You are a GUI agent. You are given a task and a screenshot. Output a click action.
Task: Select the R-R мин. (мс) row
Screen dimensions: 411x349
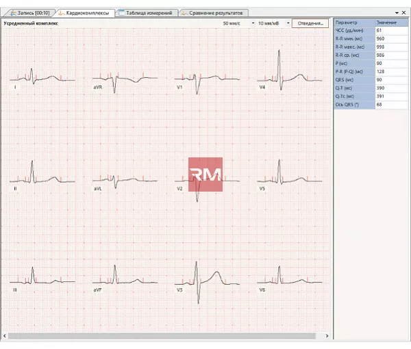[x=371, y=39]
